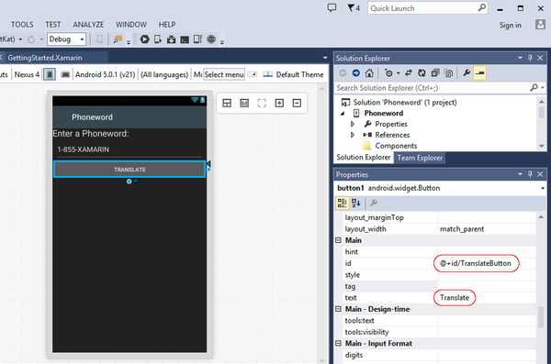Expand the References tree node
The height and width of the screenshot is (364, 551).
pos(353,135)
